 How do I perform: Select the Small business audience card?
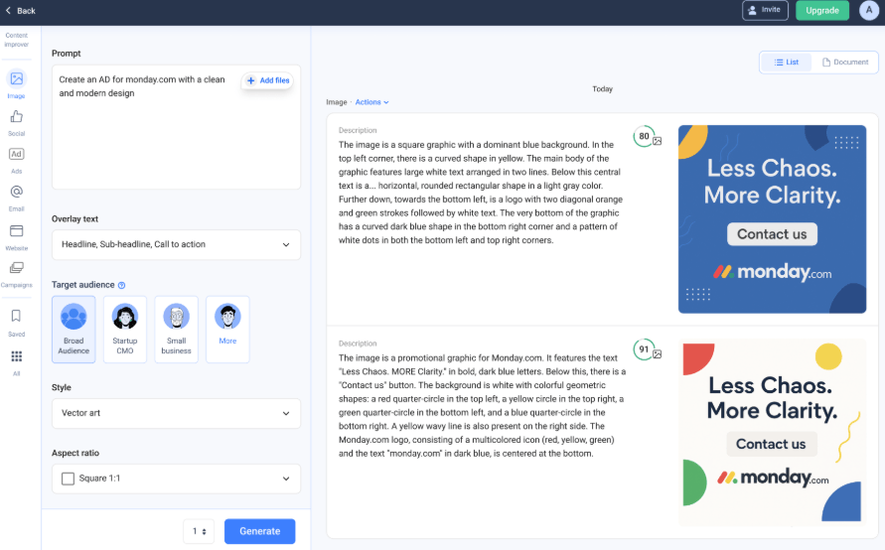coord(176,330)
